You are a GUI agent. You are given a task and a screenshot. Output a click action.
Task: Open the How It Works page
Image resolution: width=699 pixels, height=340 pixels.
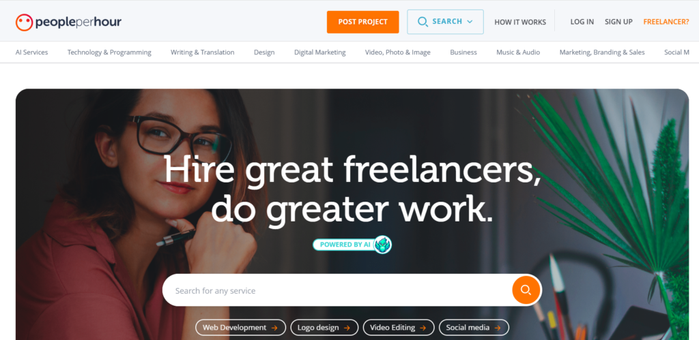pyautogui.click(x=520, y=22)
